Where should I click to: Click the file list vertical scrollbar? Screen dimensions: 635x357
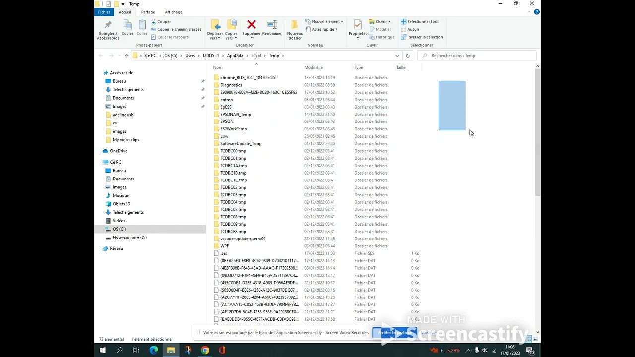(537, 133)
